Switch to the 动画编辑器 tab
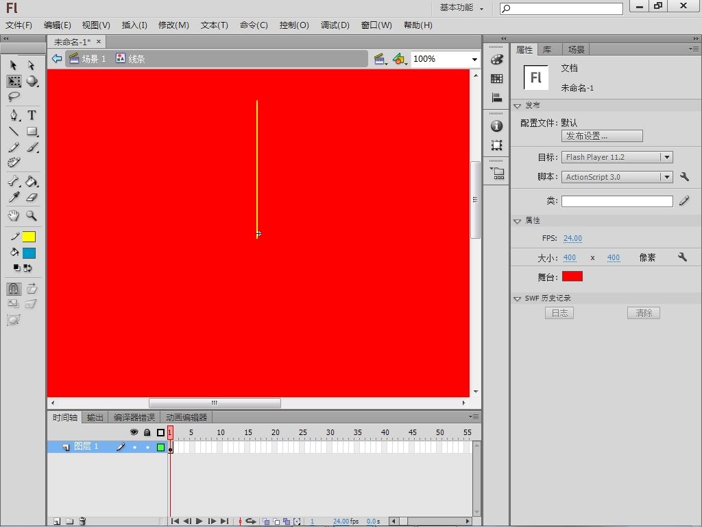This screenshot has width=702, height=527. pos(186,418)
